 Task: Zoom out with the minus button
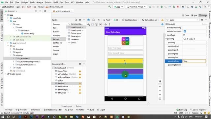(x=160, y=91)
